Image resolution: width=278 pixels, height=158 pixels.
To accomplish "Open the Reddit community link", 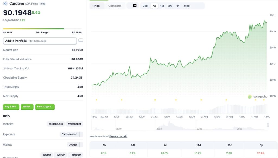I will pyautogui.click(x=47, y=155).
